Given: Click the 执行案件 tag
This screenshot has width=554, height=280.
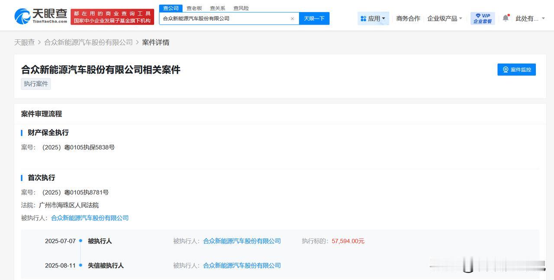Looking at the screenshot, I should click(36, 84).
